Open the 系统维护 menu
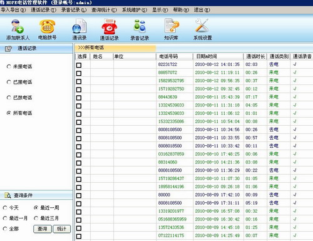This screenshot has width=313, height=241. tap(135, 10)
